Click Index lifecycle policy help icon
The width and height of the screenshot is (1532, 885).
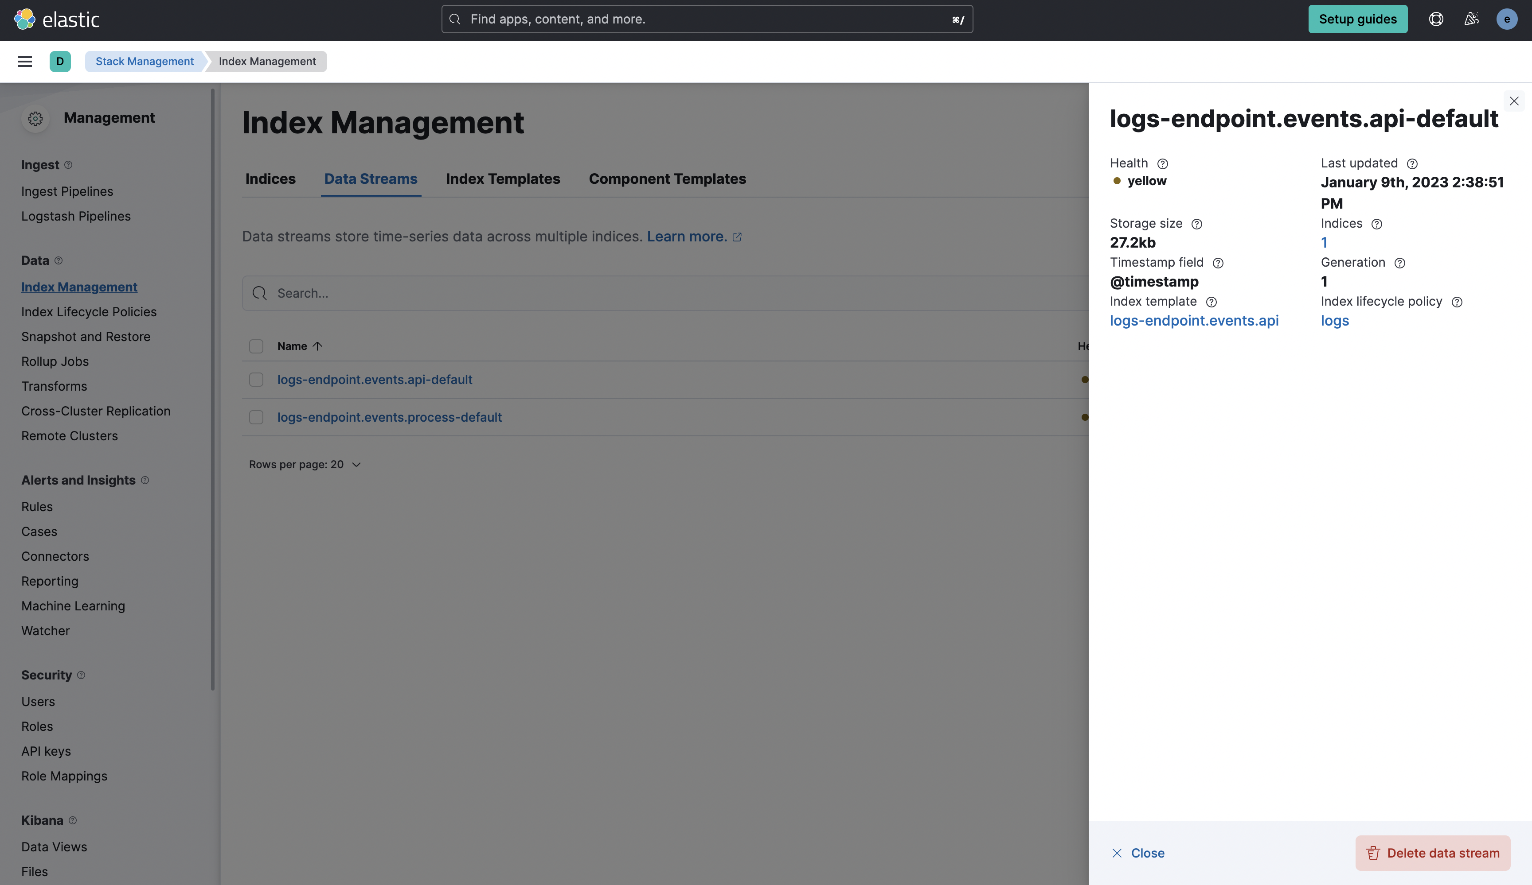(x=1457, y=302)
